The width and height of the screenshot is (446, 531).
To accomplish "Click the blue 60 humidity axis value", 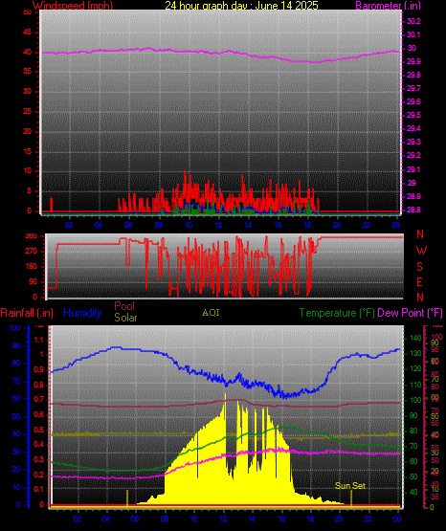I will [x=16, y=399].
